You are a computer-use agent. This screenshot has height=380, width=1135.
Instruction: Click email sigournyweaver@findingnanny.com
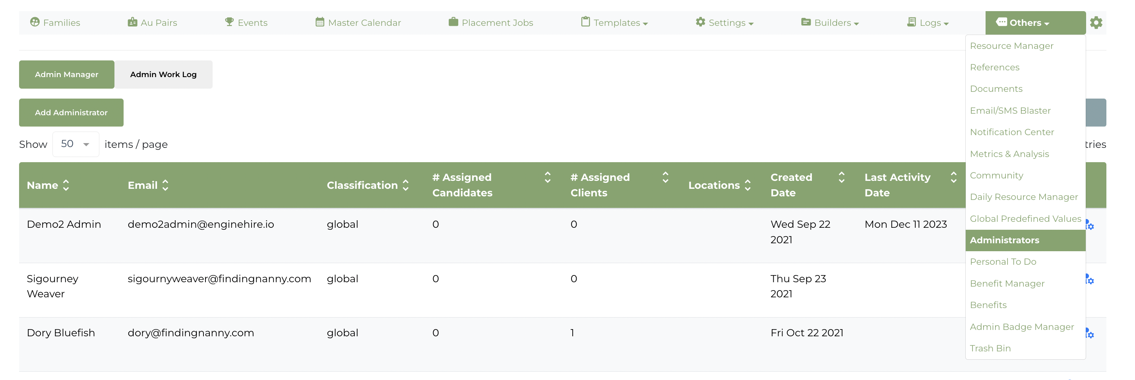tap(219, 279)
